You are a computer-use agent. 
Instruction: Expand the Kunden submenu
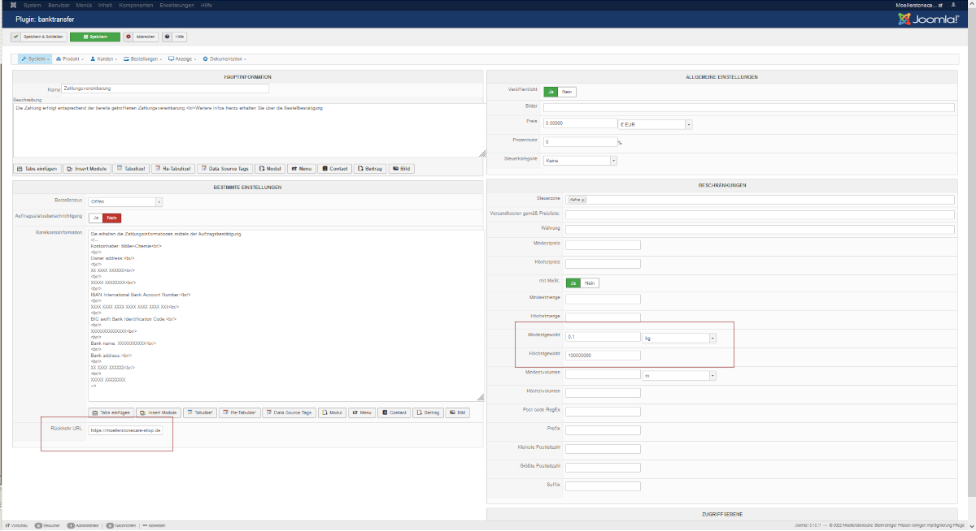click(104, 58)
